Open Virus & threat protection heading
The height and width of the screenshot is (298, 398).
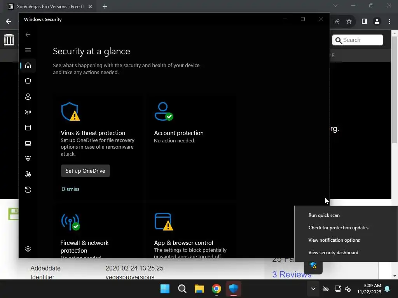click(x=93, y=133)
